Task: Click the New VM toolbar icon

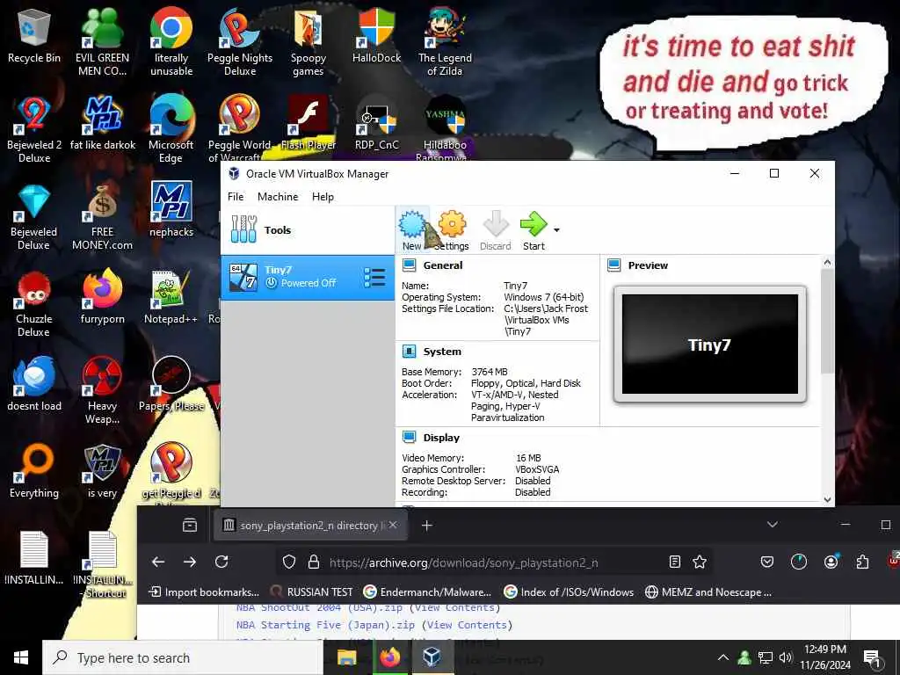Action: coord(412,230)
